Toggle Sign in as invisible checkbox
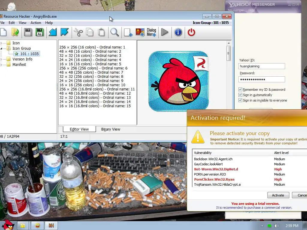Screen dimensions: 307x230 pos(240,100)
